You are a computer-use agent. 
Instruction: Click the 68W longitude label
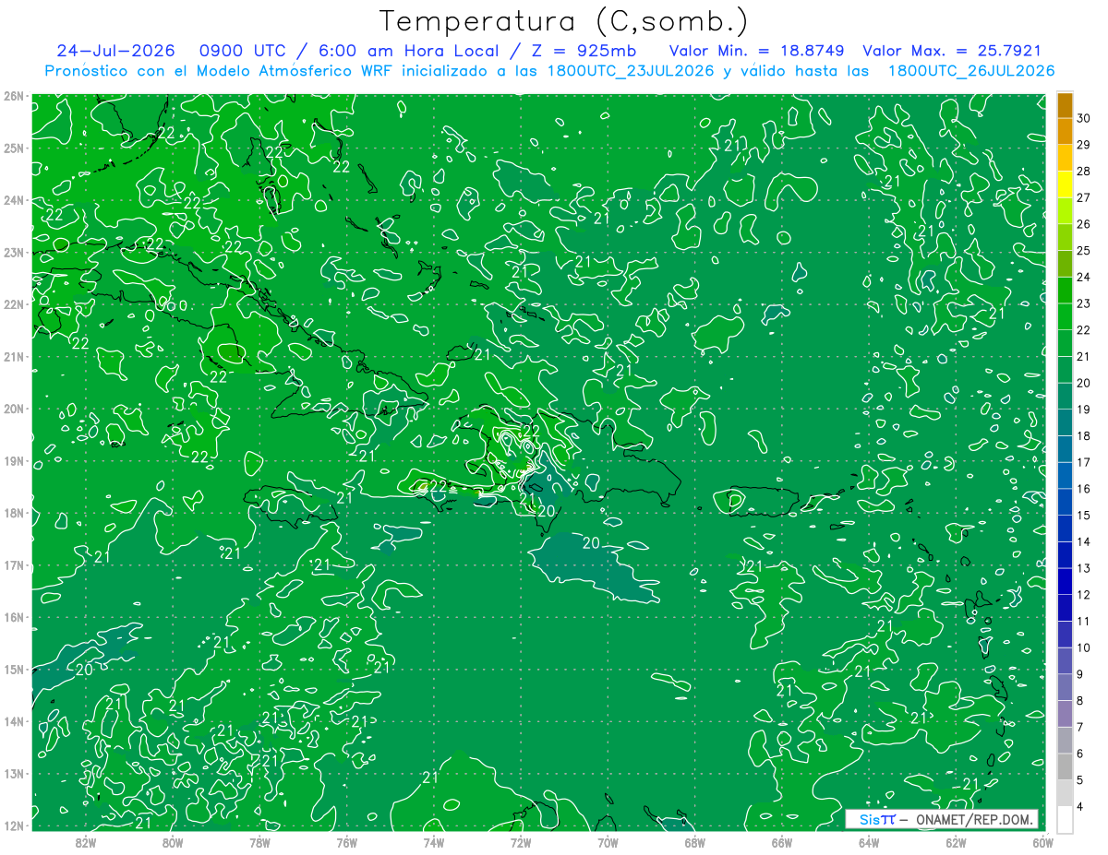(x=694, y=842)
